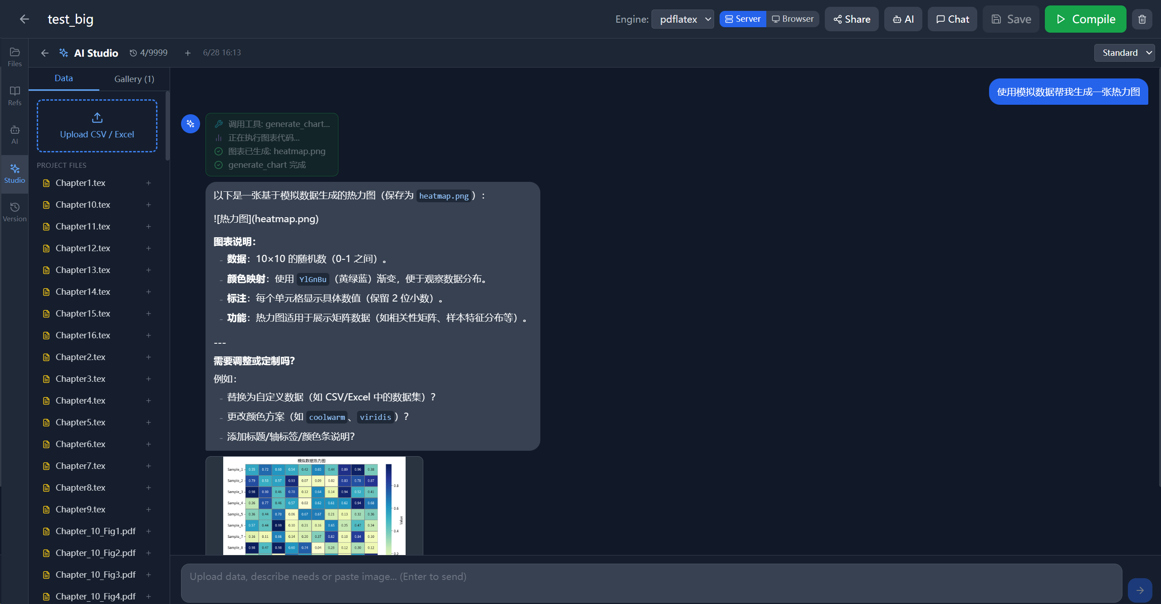Click the back arrow beside AI Studio
The width and height of the screenshot is (1161, 604).
click(x=44, y=53)
